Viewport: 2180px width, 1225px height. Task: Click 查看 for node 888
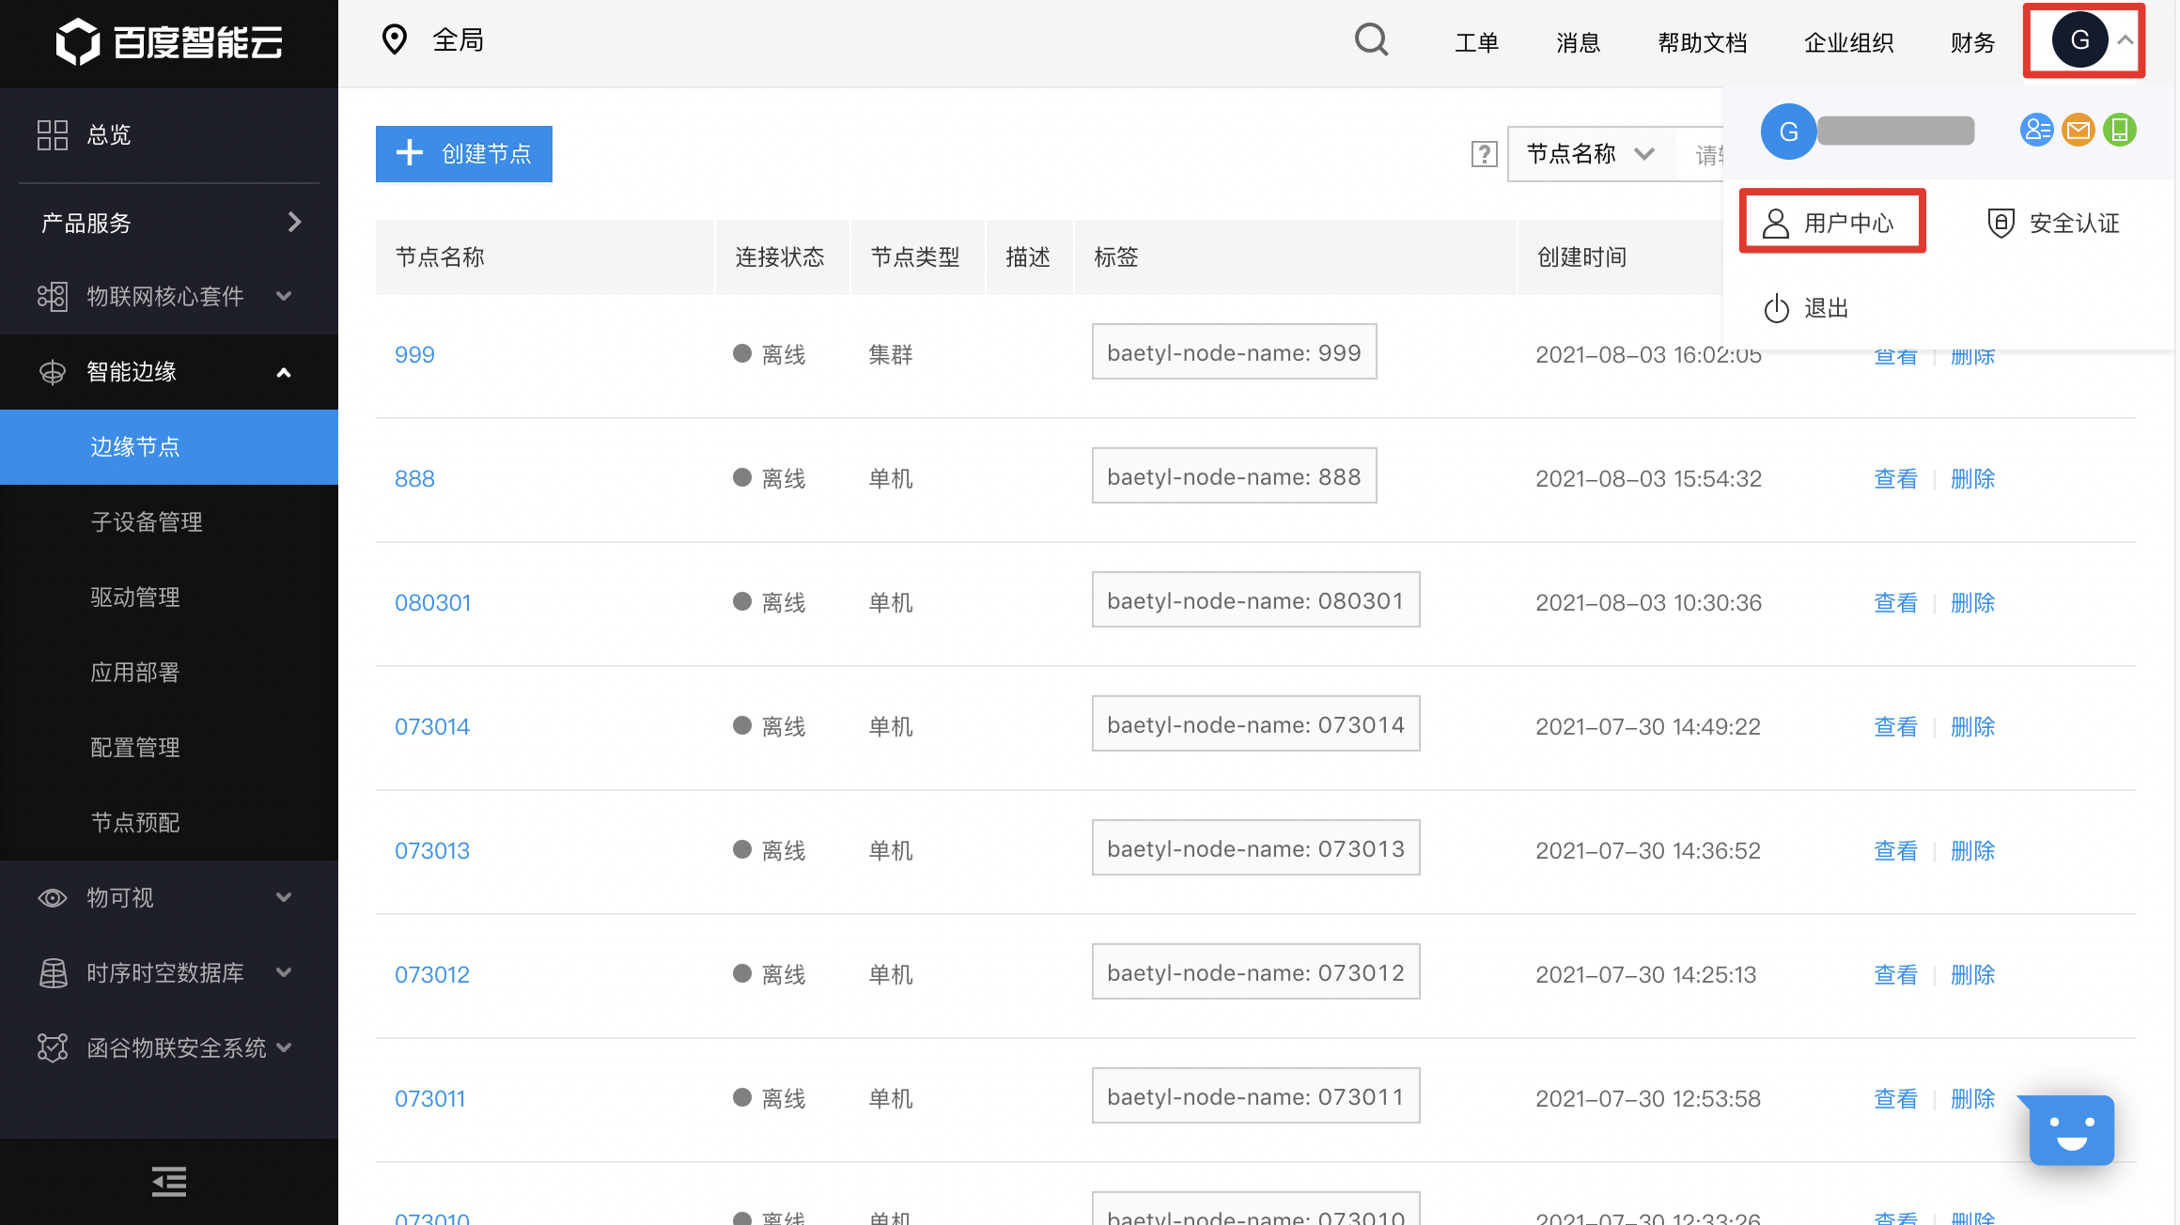coord(1895,478)
